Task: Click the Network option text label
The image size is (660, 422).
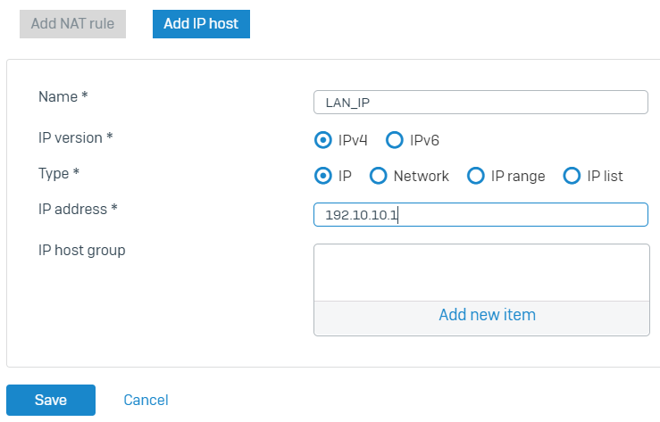Action: coord(422,176)
